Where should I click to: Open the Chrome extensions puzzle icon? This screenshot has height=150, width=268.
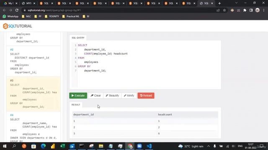[245, 10]
